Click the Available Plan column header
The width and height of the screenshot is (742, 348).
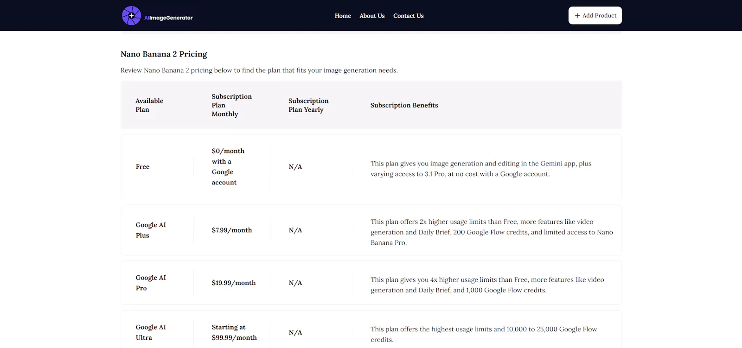(x=149, y=105)
